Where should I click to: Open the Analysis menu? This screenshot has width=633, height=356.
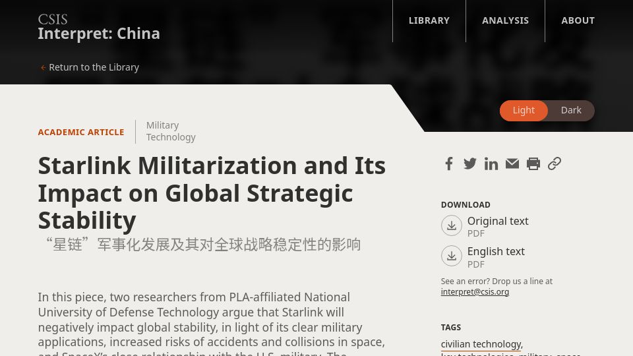[x=505, y=20]
